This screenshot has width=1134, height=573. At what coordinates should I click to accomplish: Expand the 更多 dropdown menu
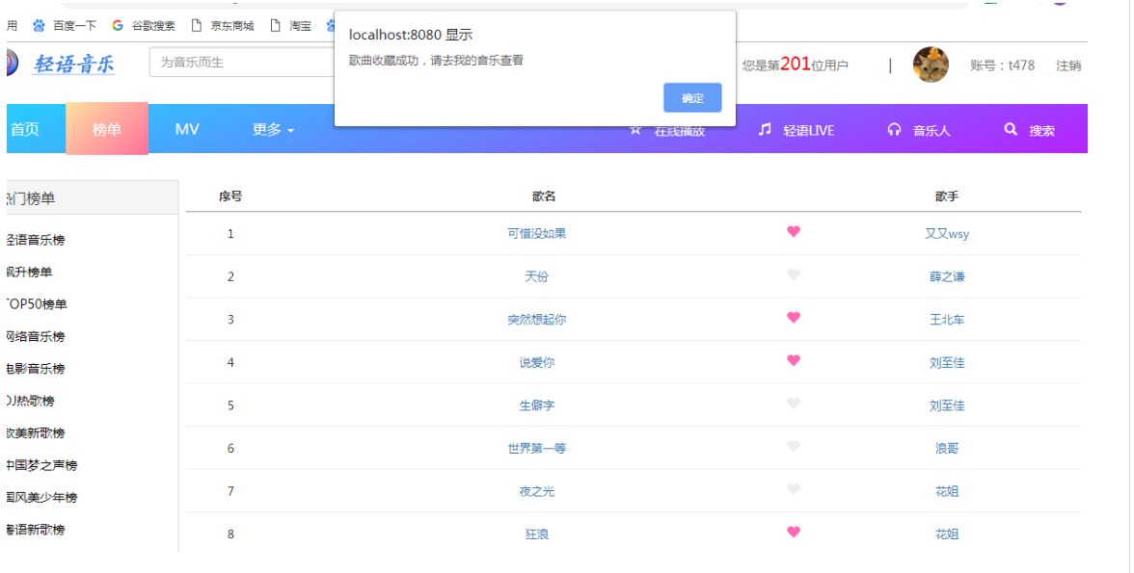(273, 129)
